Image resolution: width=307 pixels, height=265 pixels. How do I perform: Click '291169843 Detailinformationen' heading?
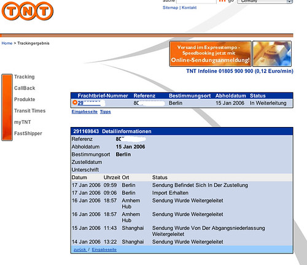click(x=112, y=131)
